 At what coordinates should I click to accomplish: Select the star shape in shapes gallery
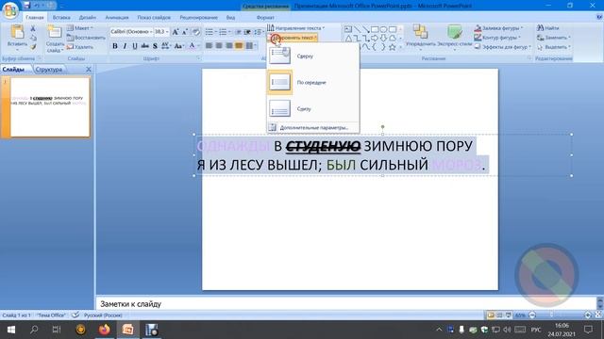pos(393,47)
